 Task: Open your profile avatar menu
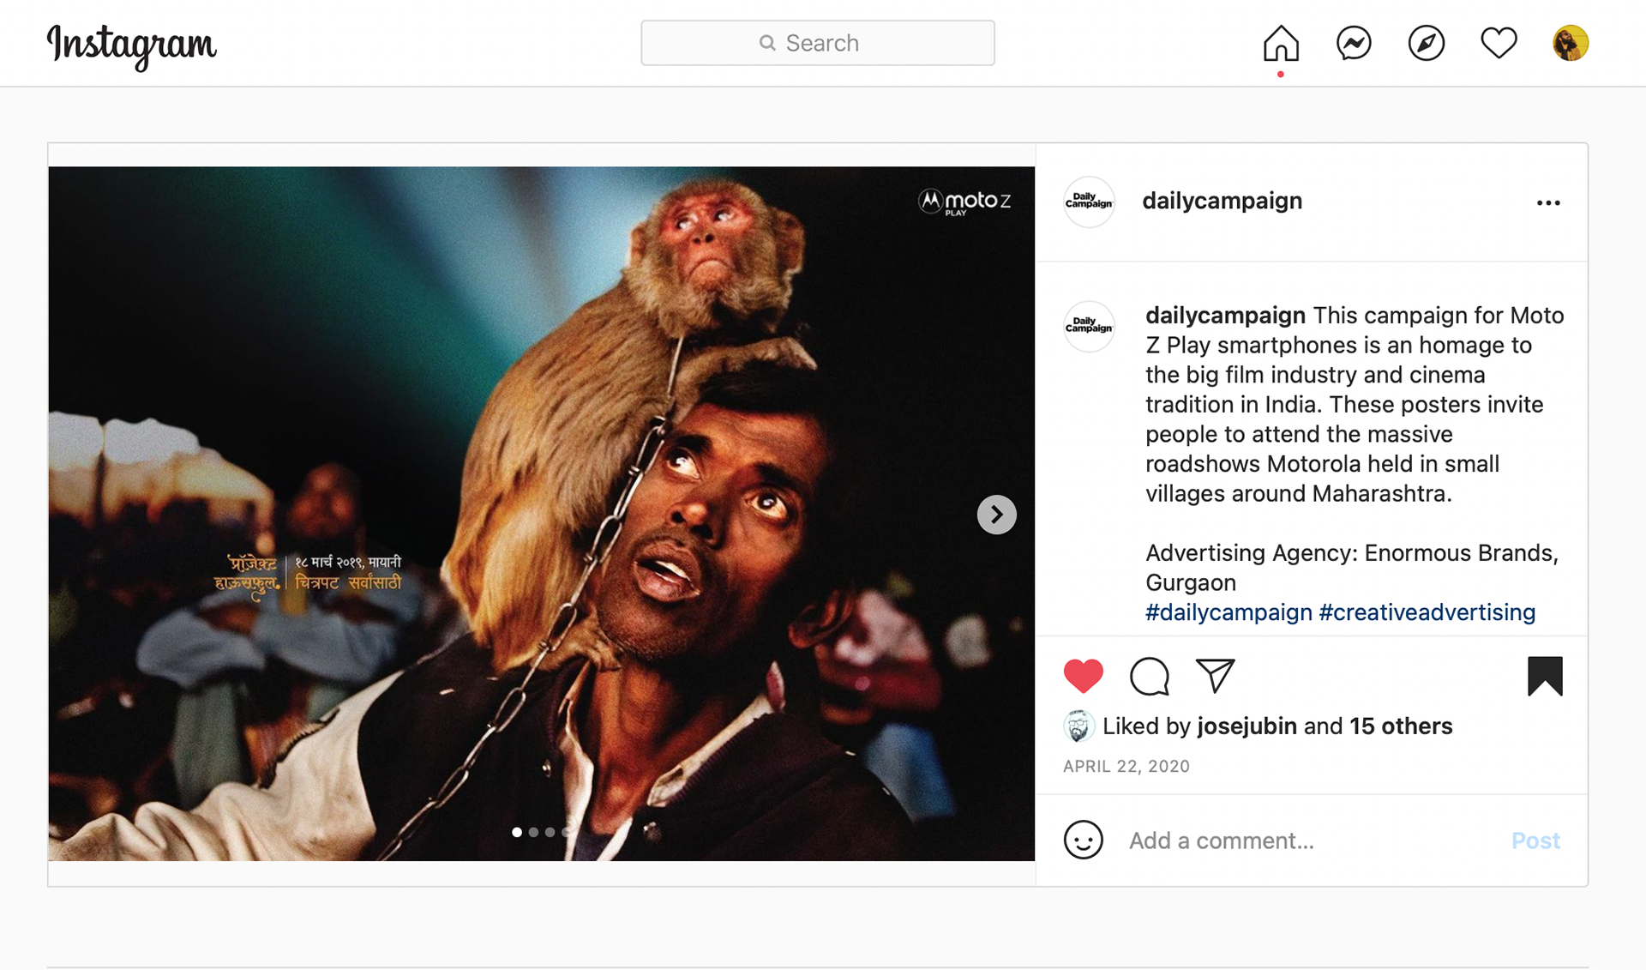[x=1571, y=43]
